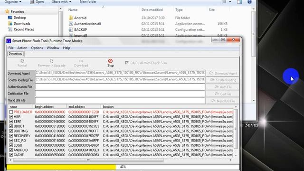
Task: Click the Explorer change view icon
Action: tap(224, 2)
